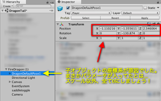
Task: Click the Inspector panel lock icon
Action: click(x=158, y=2)
